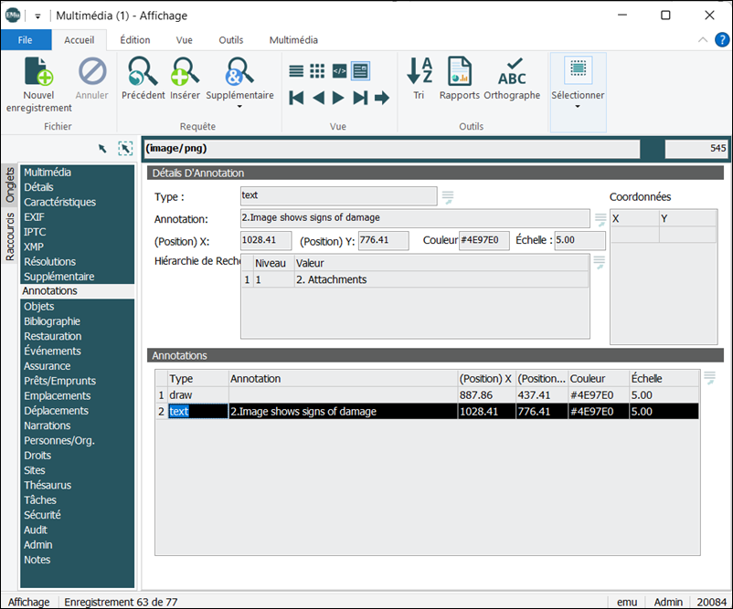
Task: Select the Raccourcis side tab
Action: pyautogui.click(x=10, y=236)
